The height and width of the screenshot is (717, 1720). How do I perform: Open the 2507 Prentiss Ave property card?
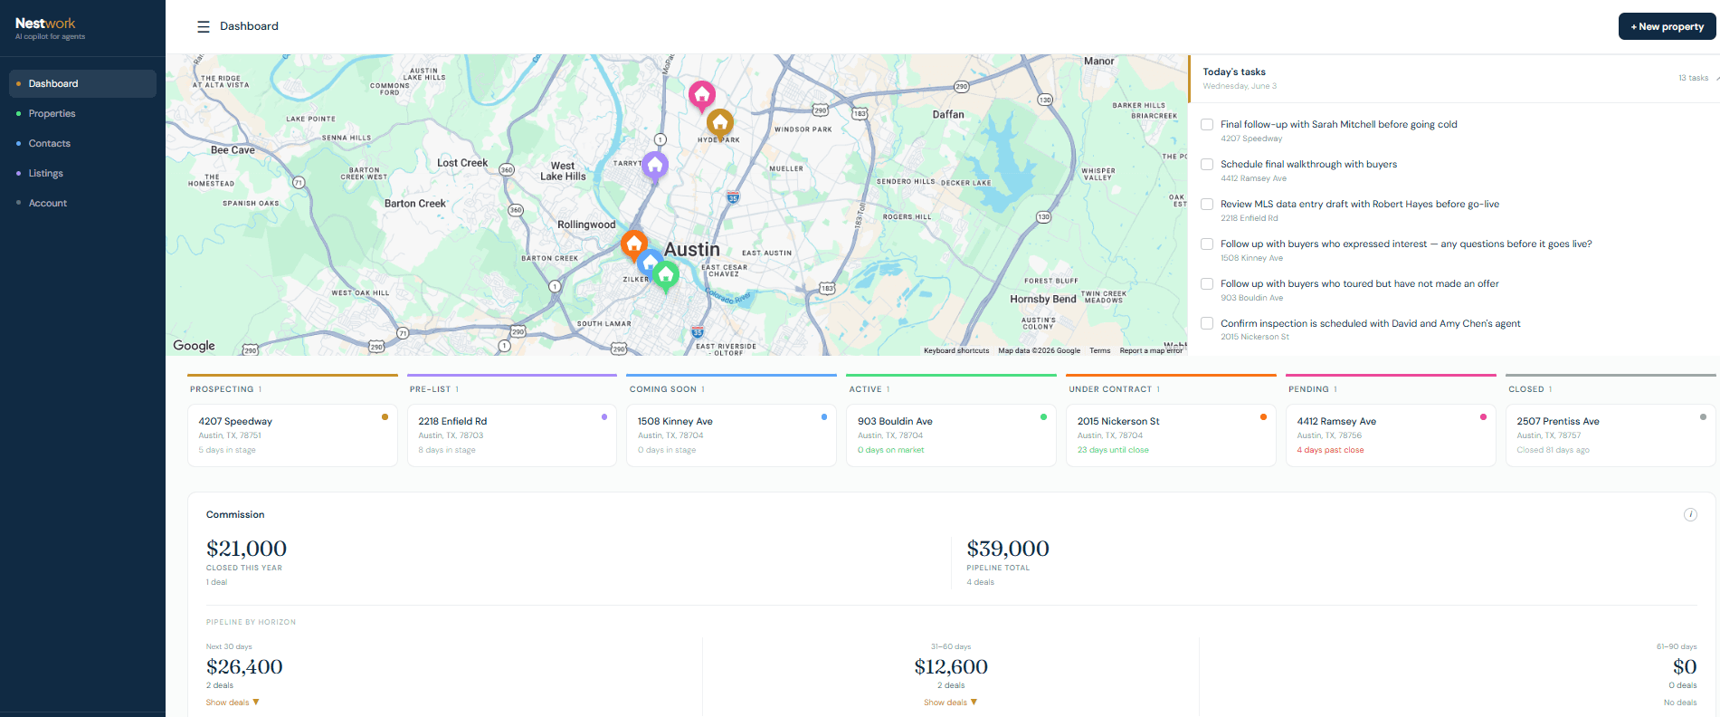(1611, 435)
